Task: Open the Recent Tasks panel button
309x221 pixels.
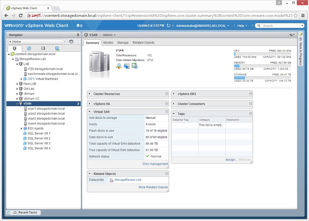Action: click(23, 213)
